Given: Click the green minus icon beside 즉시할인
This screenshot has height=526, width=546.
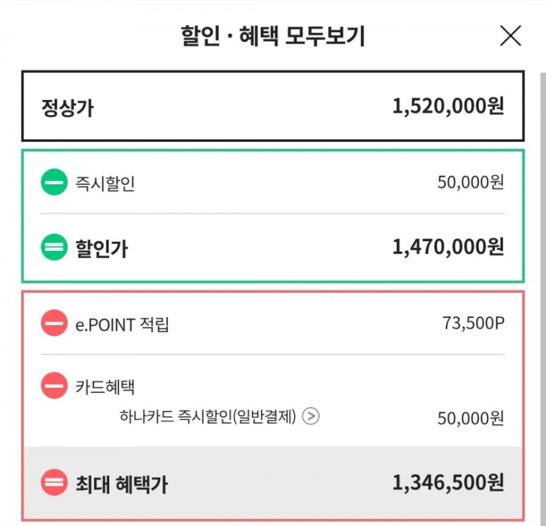Looking at the screenshot, I should [54, 182].
